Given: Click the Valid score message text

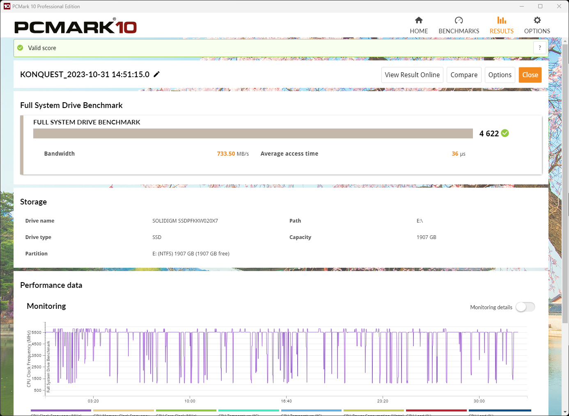Looking at the screenshot, I should click(x=42, y=48).
